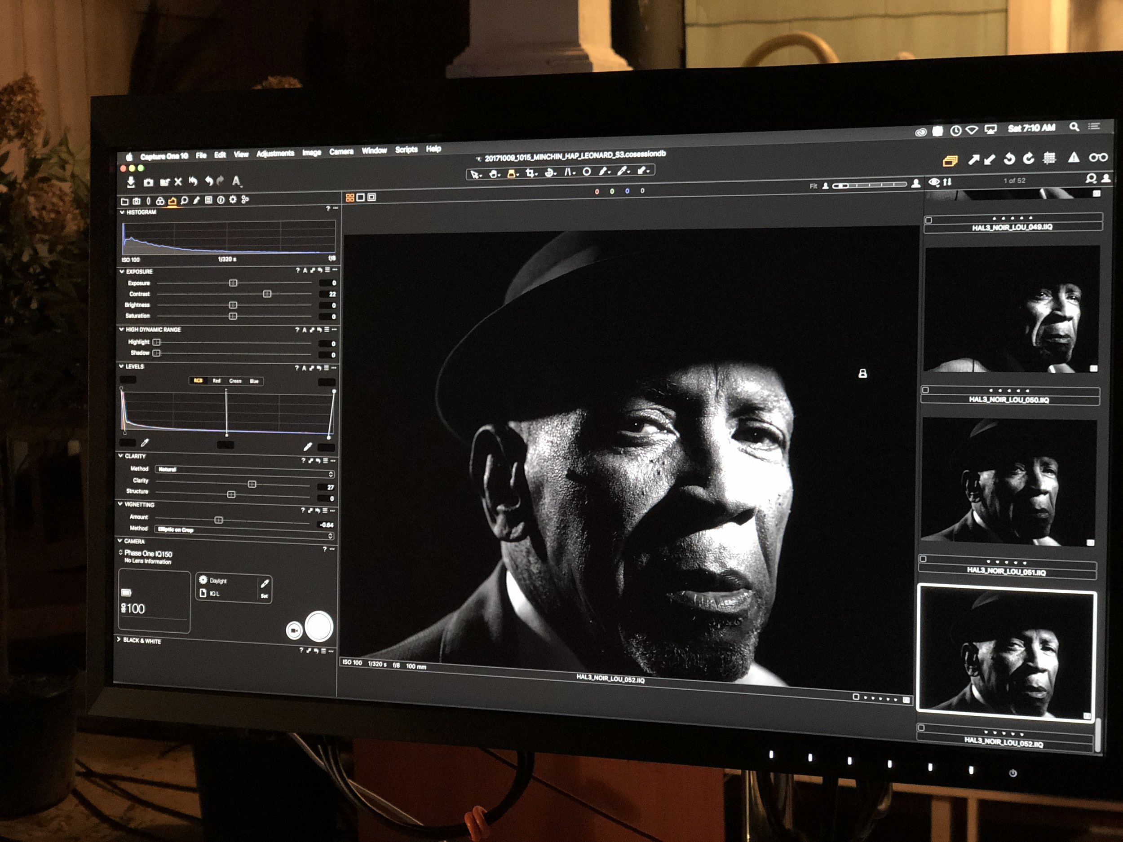The image size is (1123, 842).
Task: Expand the Black & White panel
Action: click(119, 639)
